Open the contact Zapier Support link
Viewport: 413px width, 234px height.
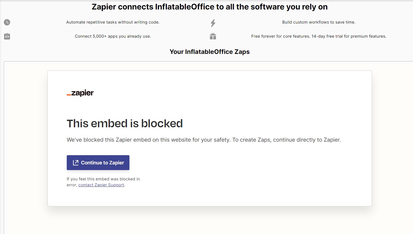coord(101,185)
